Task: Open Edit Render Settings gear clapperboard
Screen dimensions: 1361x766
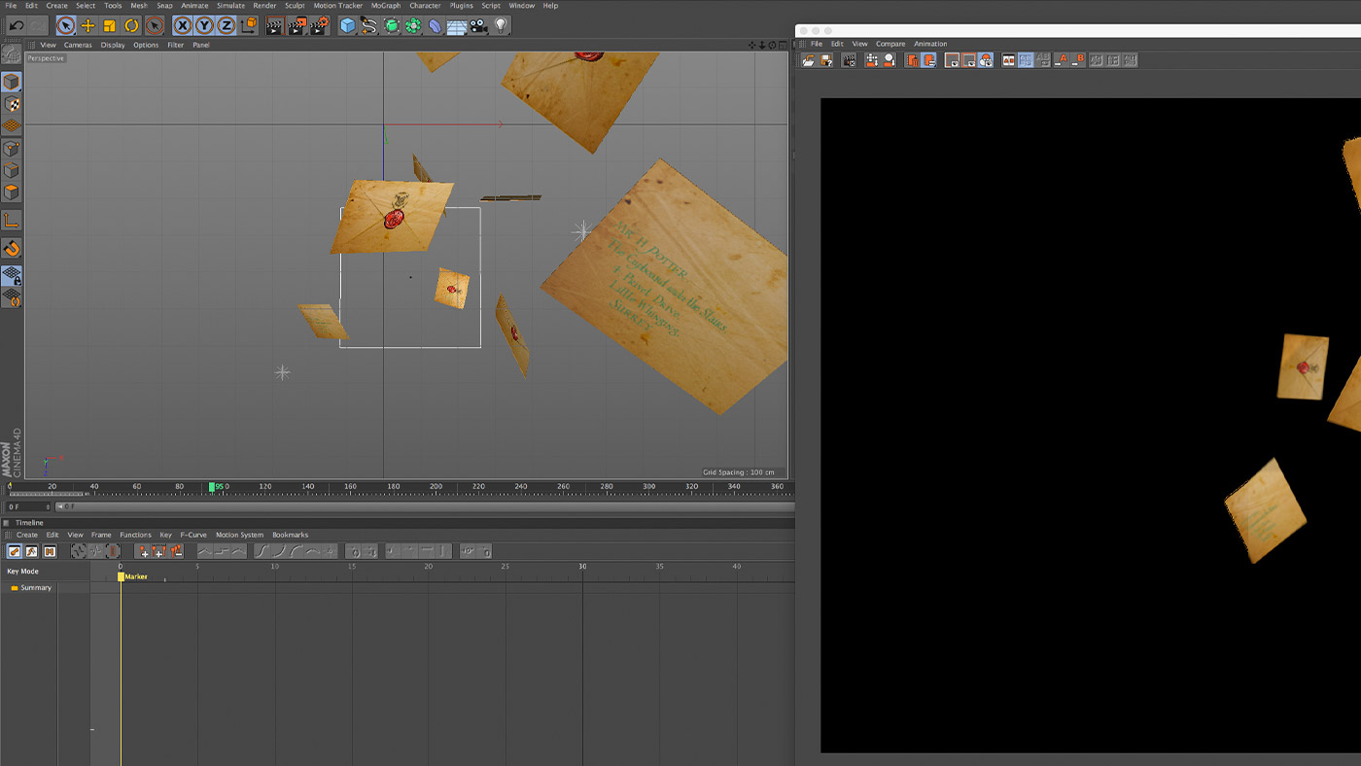Action: pyautogui.click(x=319, y=25)
